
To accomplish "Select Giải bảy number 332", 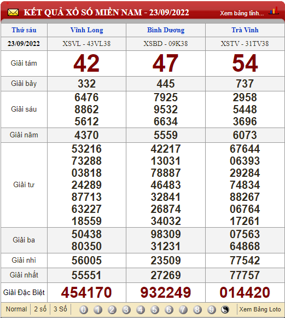I will [86, 84].
